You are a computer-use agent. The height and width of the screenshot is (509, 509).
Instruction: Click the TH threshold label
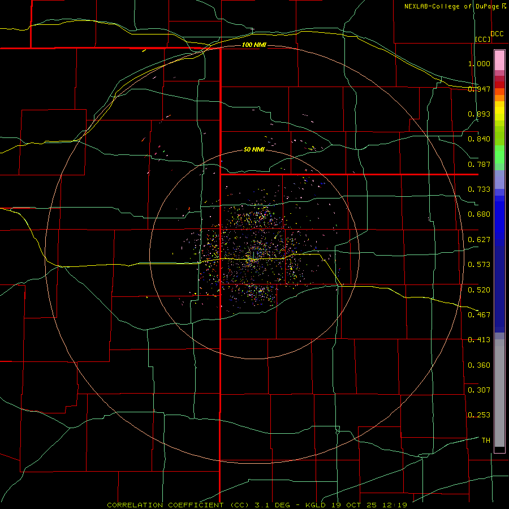pyautogui.click(x=486, y=441)
